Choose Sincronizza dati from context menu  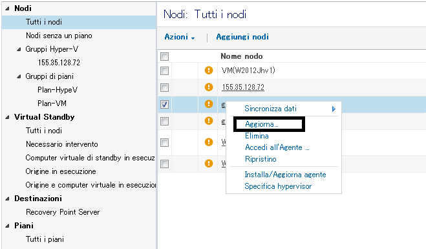click(x=270, y=109)
